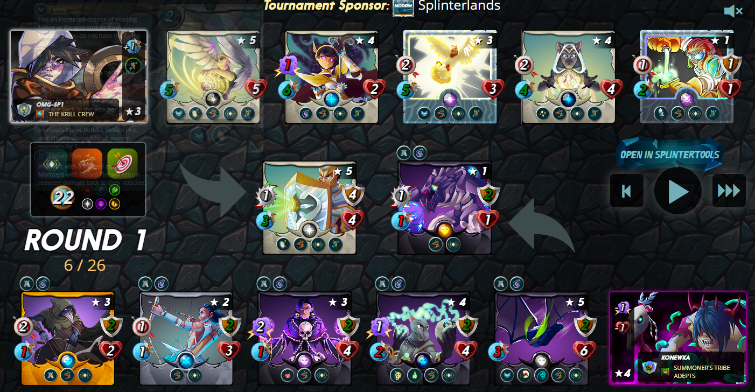Mute the battle sound
The height and width of the screenshot is (392, 755).
click(733, 11)
